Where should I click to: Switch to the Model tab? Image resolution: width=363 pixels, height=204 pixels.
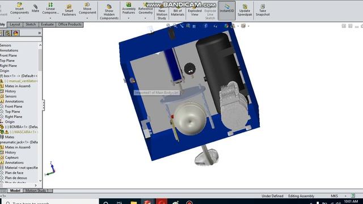point(15,190)
